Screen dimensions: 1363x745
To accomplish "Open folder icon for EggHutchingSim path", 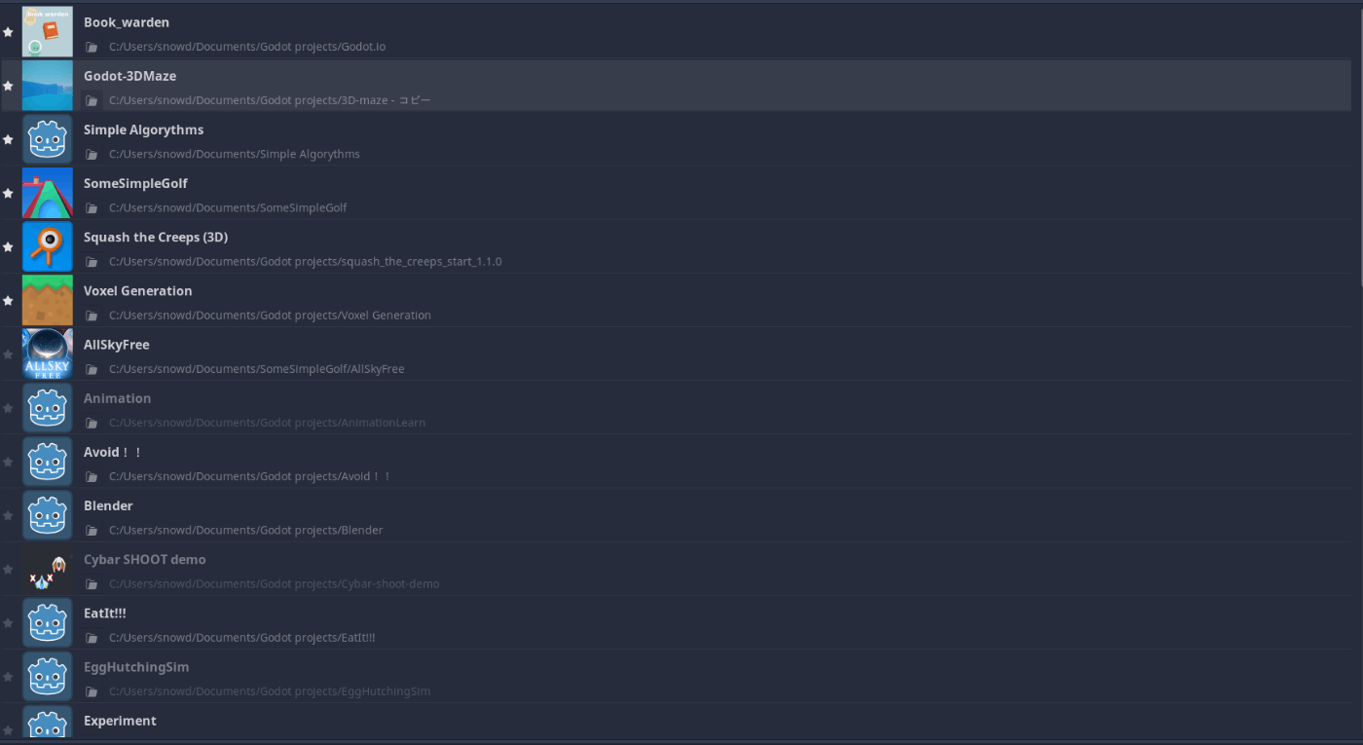I will (92, 691).
